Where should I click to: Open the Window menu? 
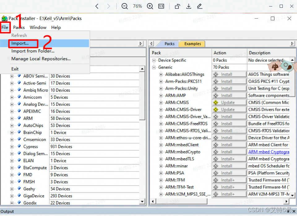38,27
